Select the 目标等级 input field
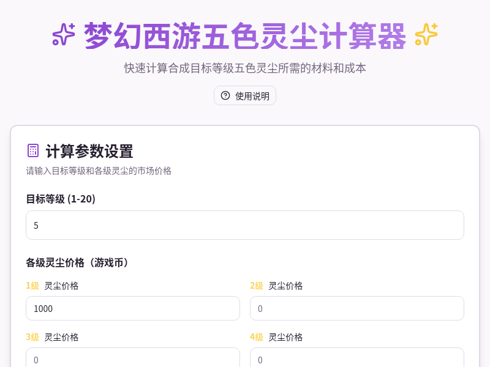Screen dimensions: 490x367 [x=245, y=225]
